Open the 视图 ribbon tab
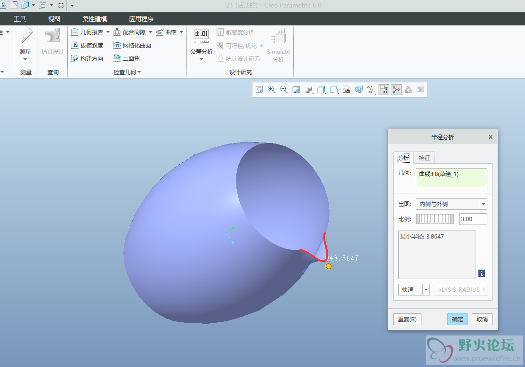The height and width of the screenshot is (367, 525). (x=54, y=19)
